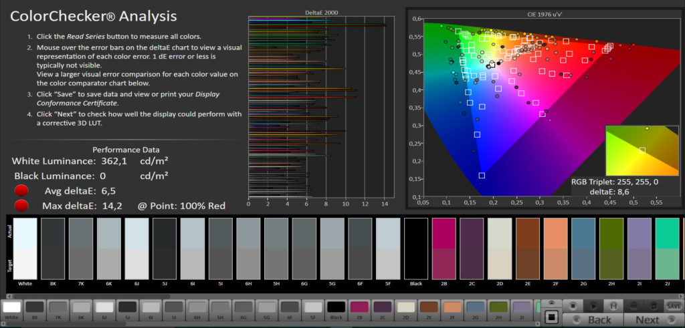Click the White Luminance 362,1 value
This screenshot has width=685, height=328.
114,162
